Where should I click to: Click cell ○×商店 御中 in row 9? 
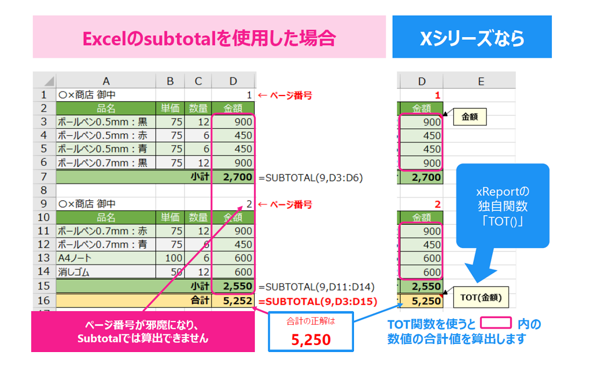106,204
